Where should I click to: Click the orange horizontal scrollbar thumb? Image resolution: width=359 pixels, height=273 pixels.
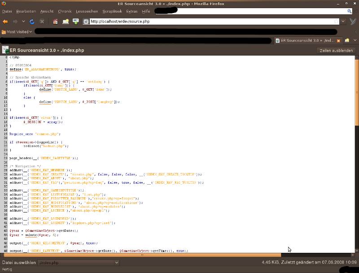[142, 255]
